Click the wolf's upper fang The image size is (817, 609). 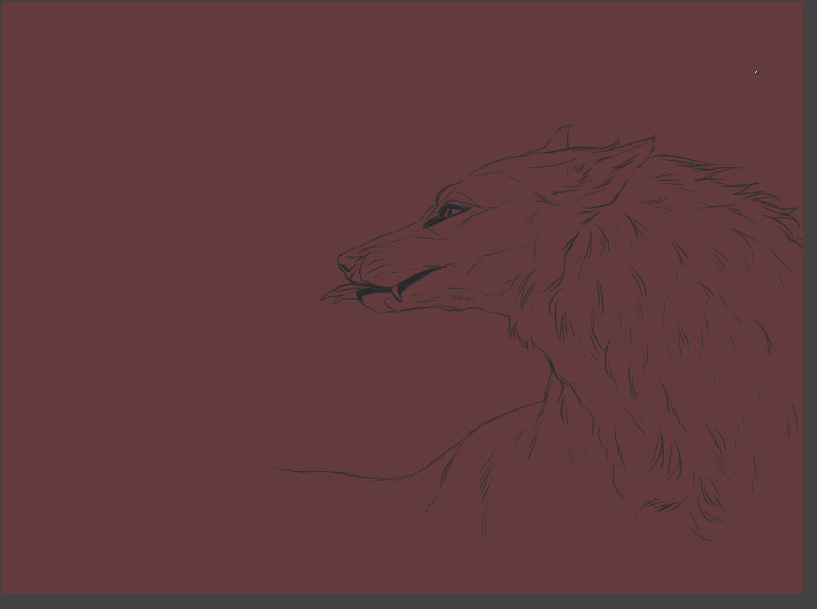(397, 292)
